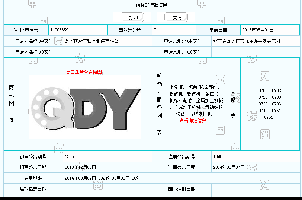Click the QDY trademark logo image
Screen dimensions: 302x200
(x=85, y=107)
